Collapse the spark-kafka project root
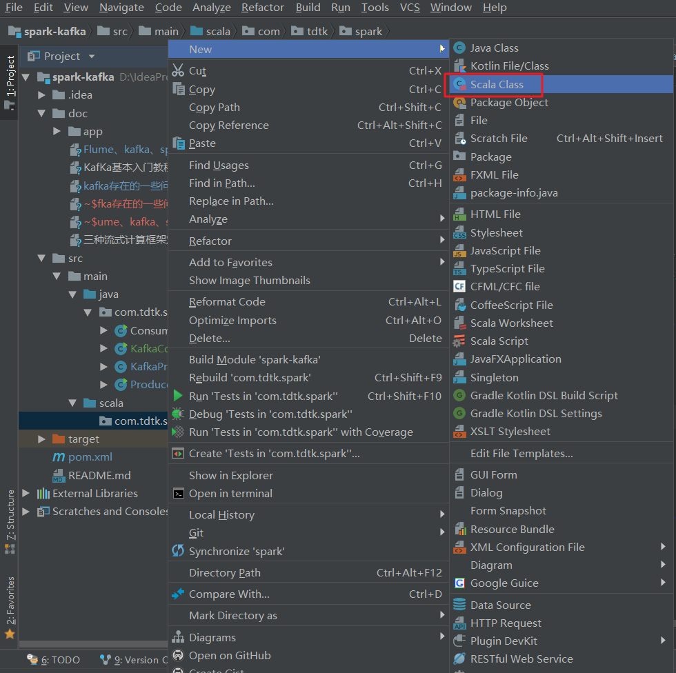 coord(26,77)
